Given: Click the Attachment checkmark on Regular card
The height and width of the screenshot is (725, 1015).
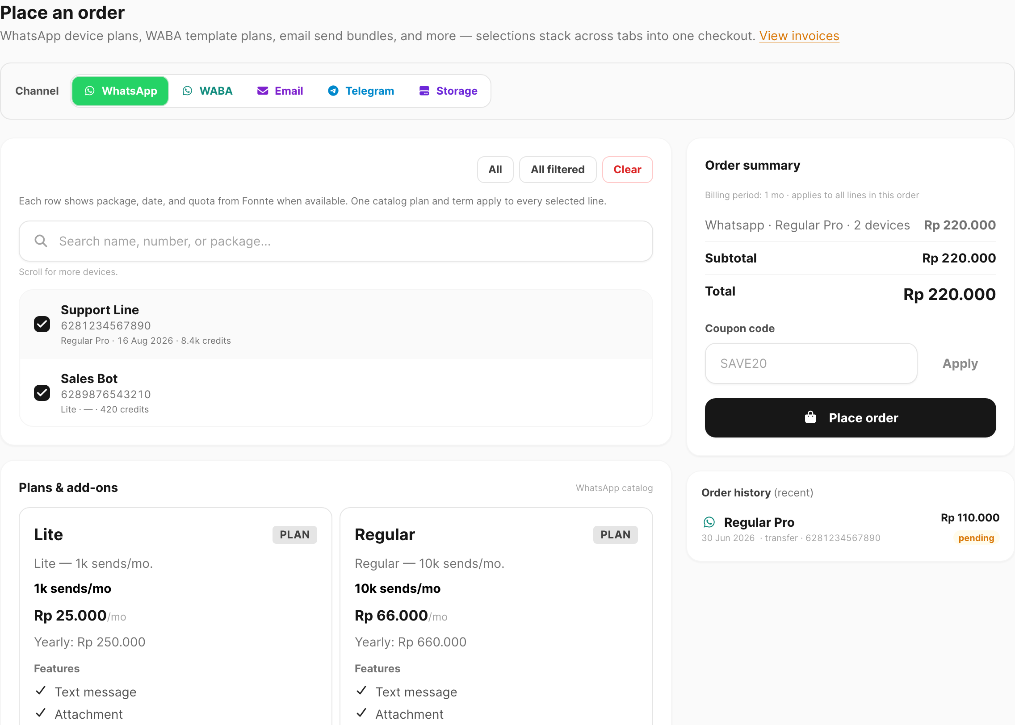Looking at the screenshot, I should (361, 712).
